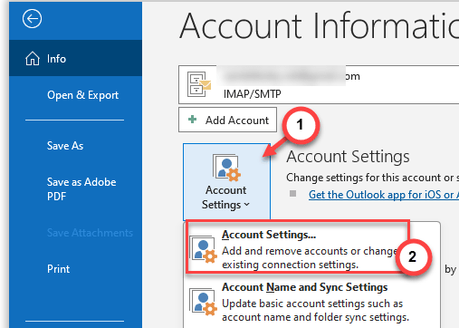Select Print in the sidebar
The height and width of the screenshot is (328, 459).
[x=58, y=269]
